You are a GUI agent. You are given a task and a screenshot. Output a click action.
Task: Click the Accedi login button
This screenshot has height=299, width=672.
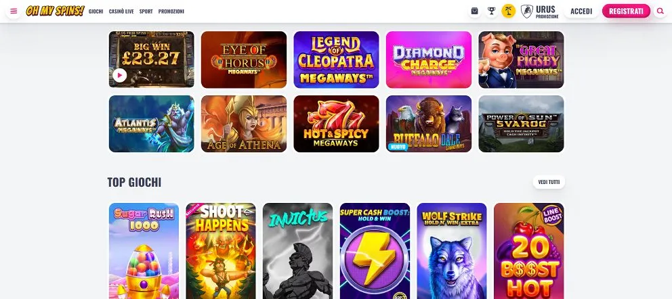tap(581, 11)
